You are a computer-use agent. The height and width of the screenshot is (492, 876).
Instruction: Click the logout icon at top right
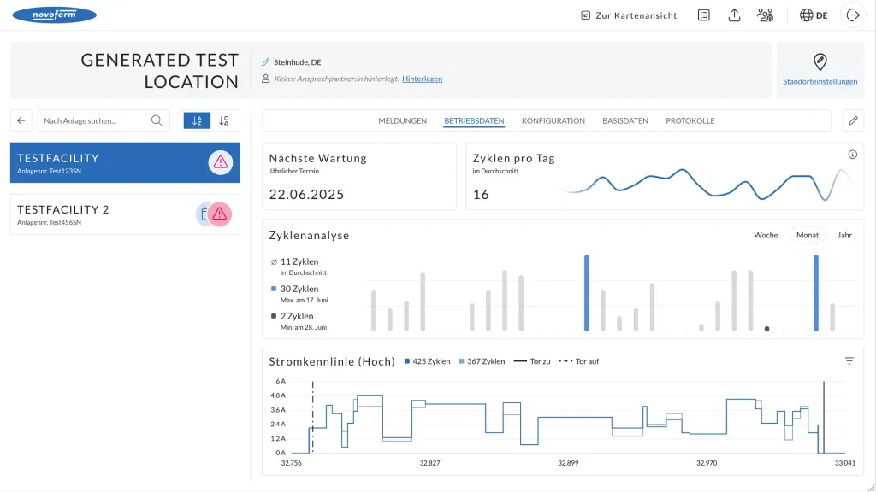pos(853,15)
